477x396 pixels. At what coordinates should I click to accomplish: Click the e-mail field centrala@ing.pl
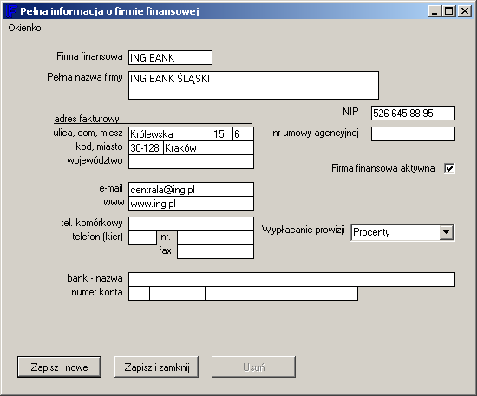(x=191, y=190)
